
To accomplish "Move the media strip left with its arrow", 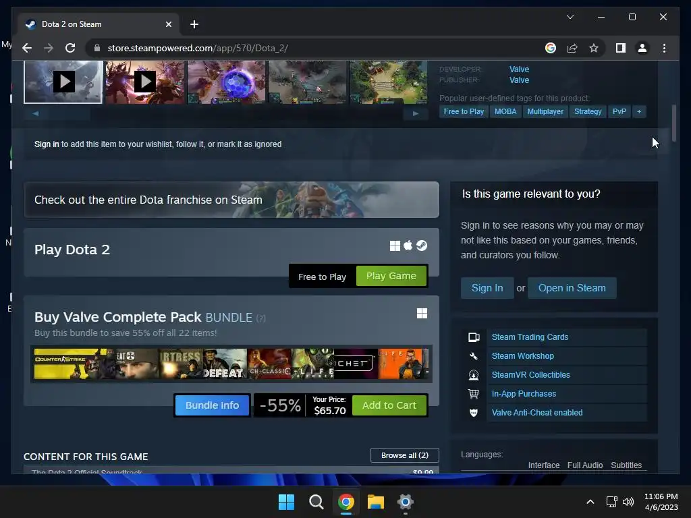I will click(x=36, y=113).
